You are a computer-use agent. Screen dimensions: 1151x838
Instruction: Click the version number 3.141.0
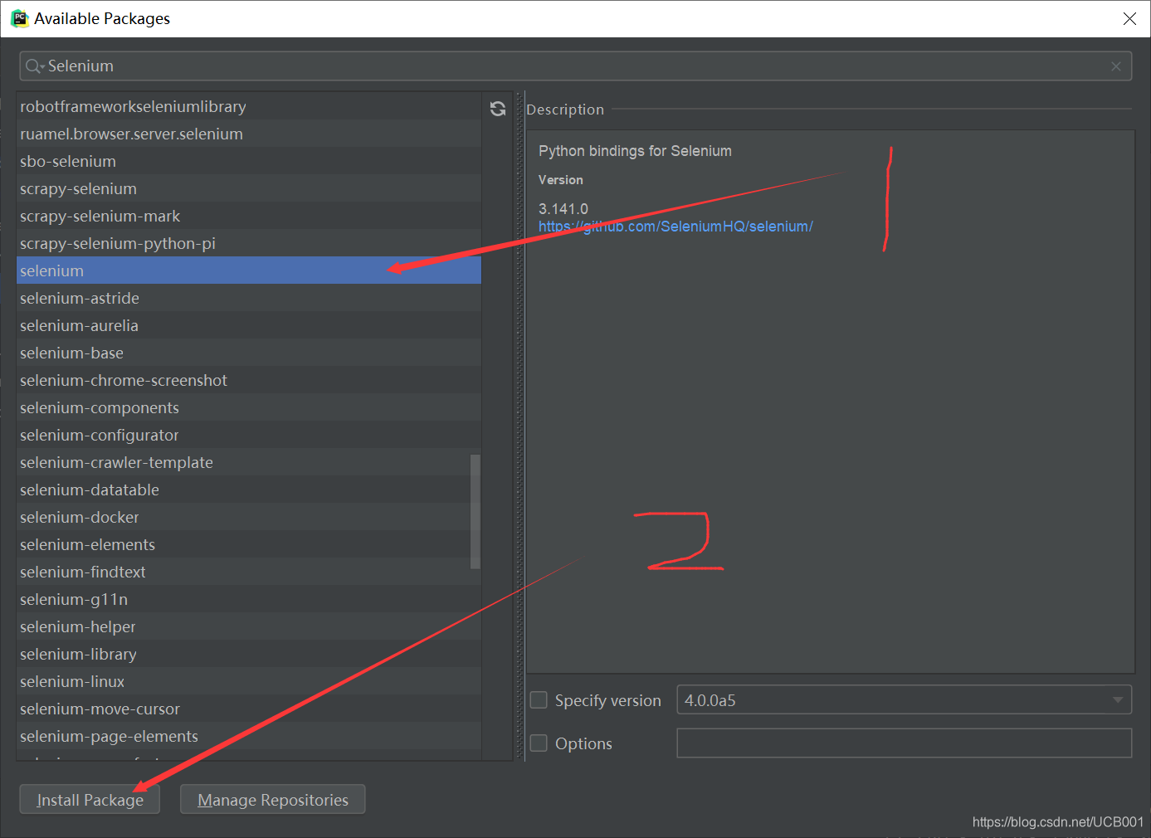pos(563,209)
